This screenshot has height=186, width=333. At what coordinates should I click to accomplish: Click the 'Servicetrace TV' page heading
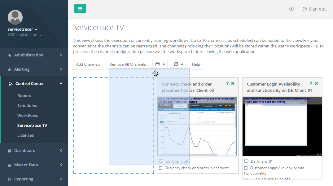[x=99, y=28]
